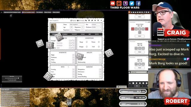The height and width of the screenshot is (107, 191).
Task: Push the second Melee roll in chat
Action: tap(140, 68)
